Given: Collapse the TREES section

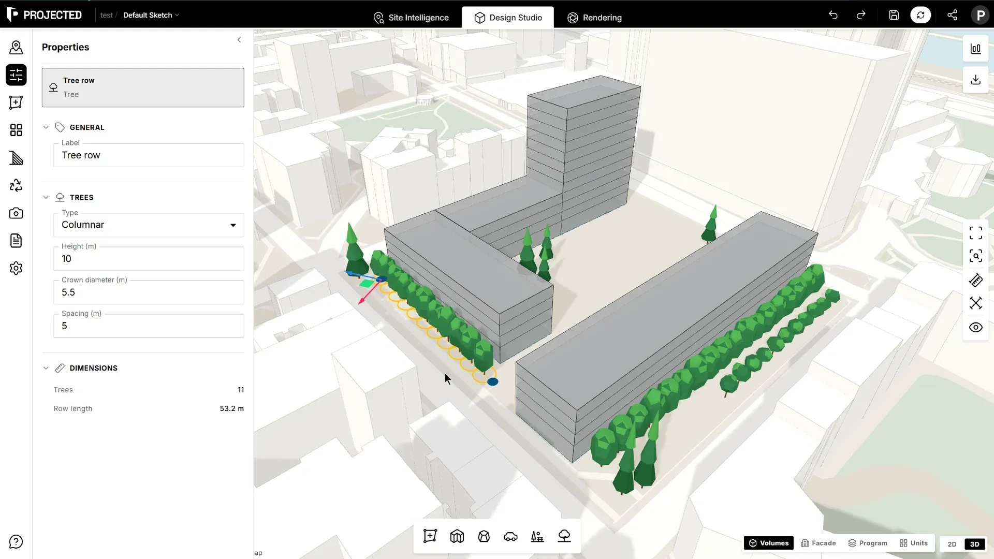Looking at the screenshot, I should point(46,197).
